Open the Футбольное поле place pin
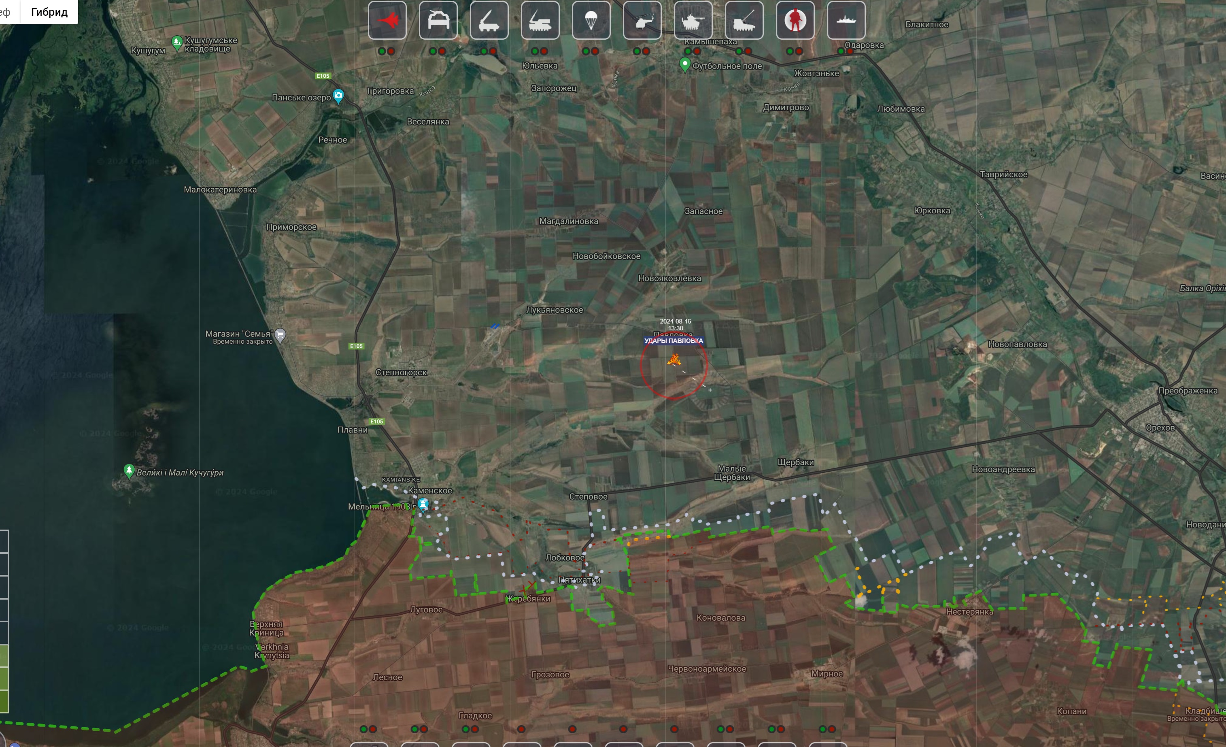The height and width of the screenshot is (747, 1226). point(685,64)
